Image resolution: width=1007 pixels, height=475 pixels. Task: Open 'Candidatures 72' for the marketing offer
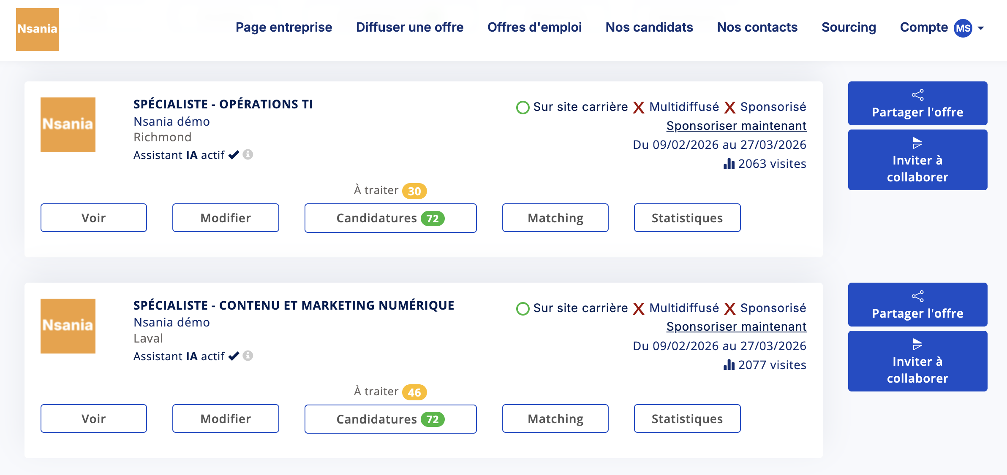[x=390, y=418]
